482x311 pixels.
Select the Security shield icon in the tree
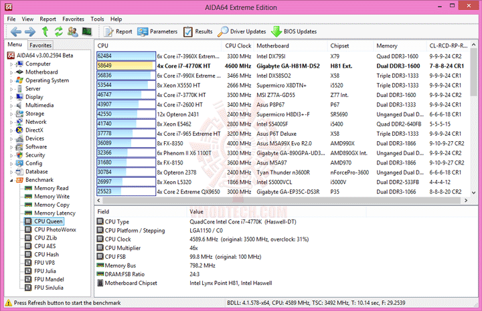click(x=19, y=155)
